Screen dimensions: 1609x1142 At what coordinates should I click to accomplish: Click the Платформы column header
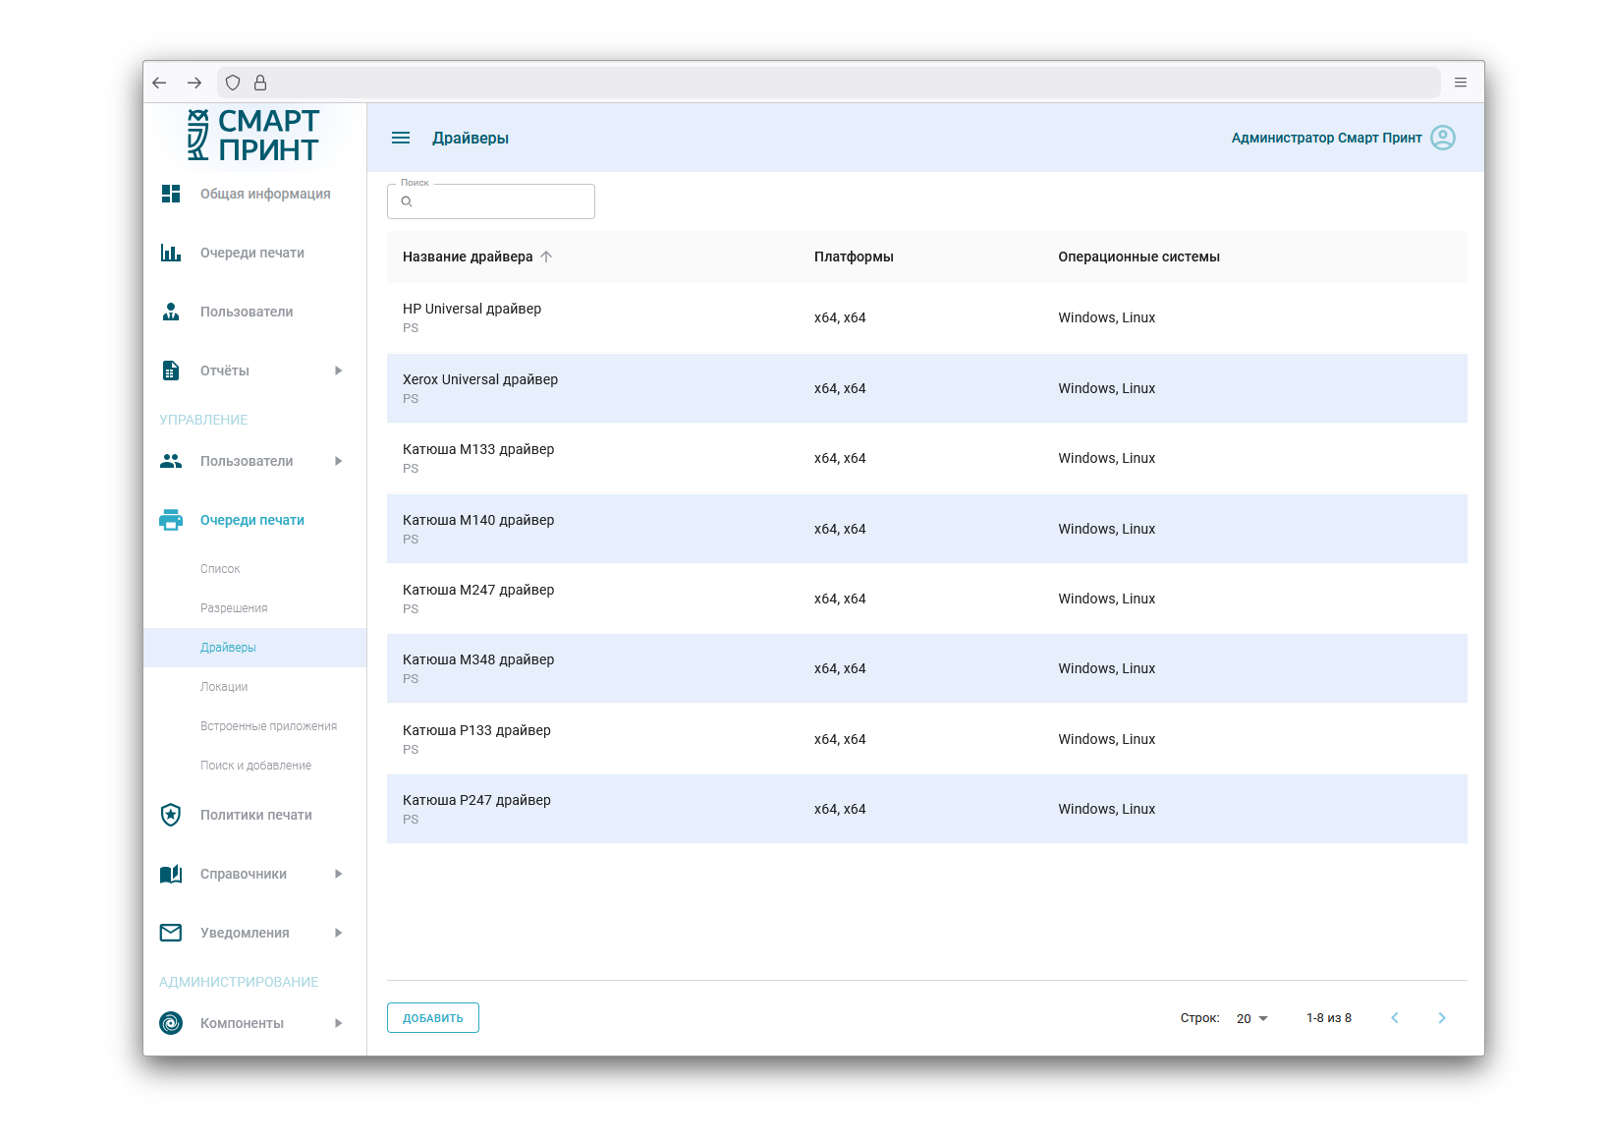(x=854, y=257)
